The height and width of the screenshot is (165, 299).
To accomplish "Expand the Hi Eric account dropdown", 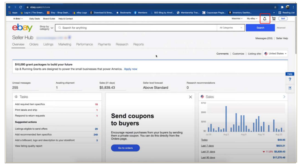I will (18, 19).
